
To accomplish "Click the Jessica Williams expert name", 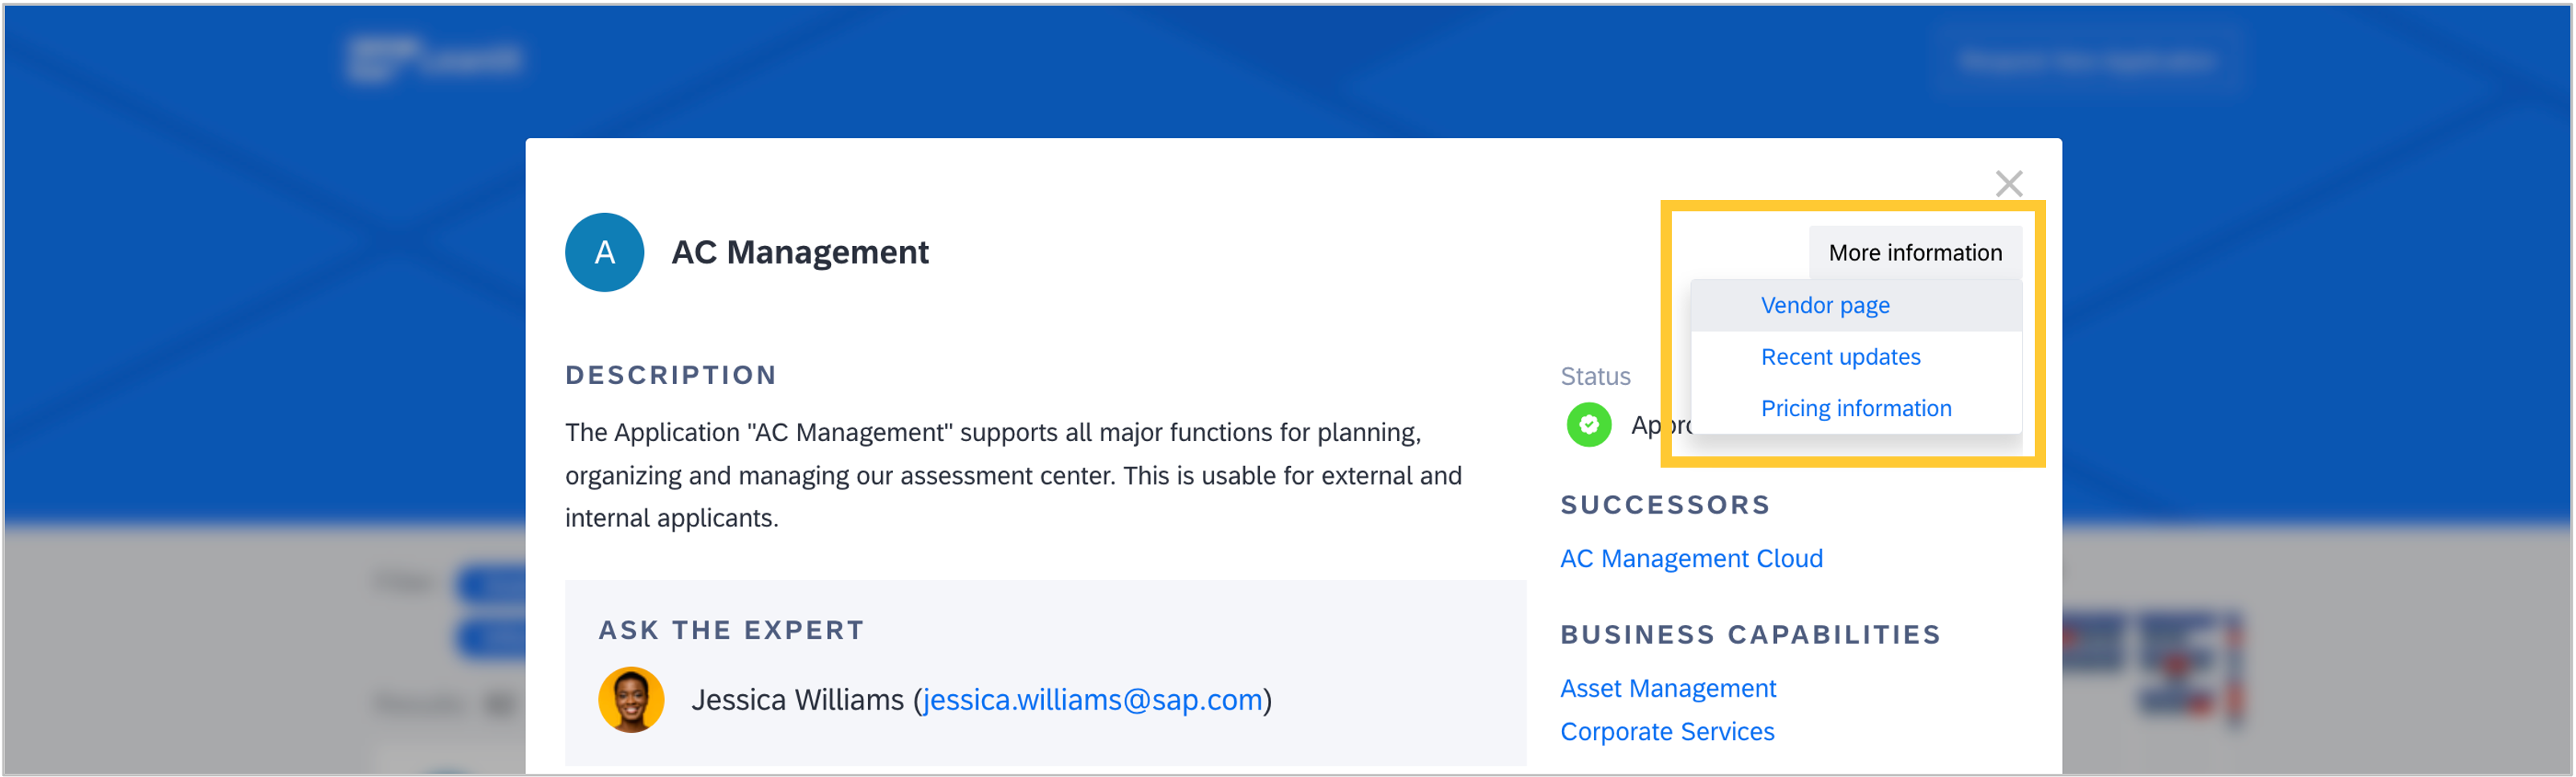I will point(797,700).
